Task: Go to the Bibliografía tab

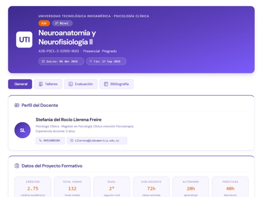Action: tap(116, 84)
